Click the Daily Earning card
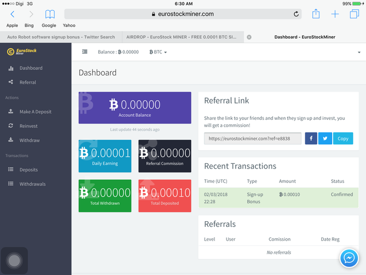This screenshot has width=366, height=275. (x=105, y=156)
